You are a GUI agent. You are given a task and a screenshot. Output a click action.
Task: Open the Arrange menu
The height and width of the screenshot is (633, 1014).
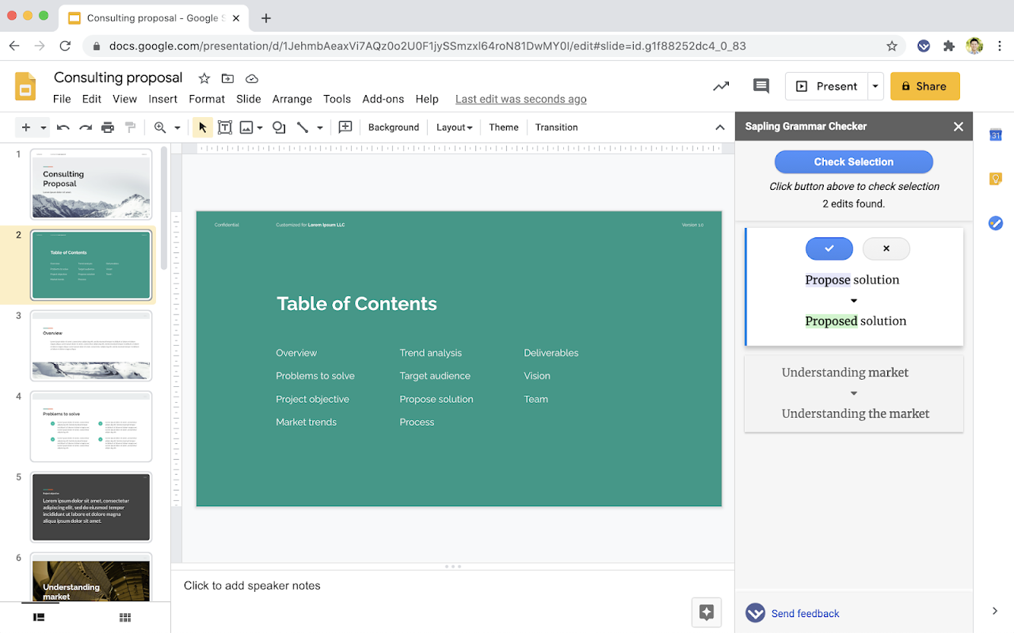coord(292,99)
